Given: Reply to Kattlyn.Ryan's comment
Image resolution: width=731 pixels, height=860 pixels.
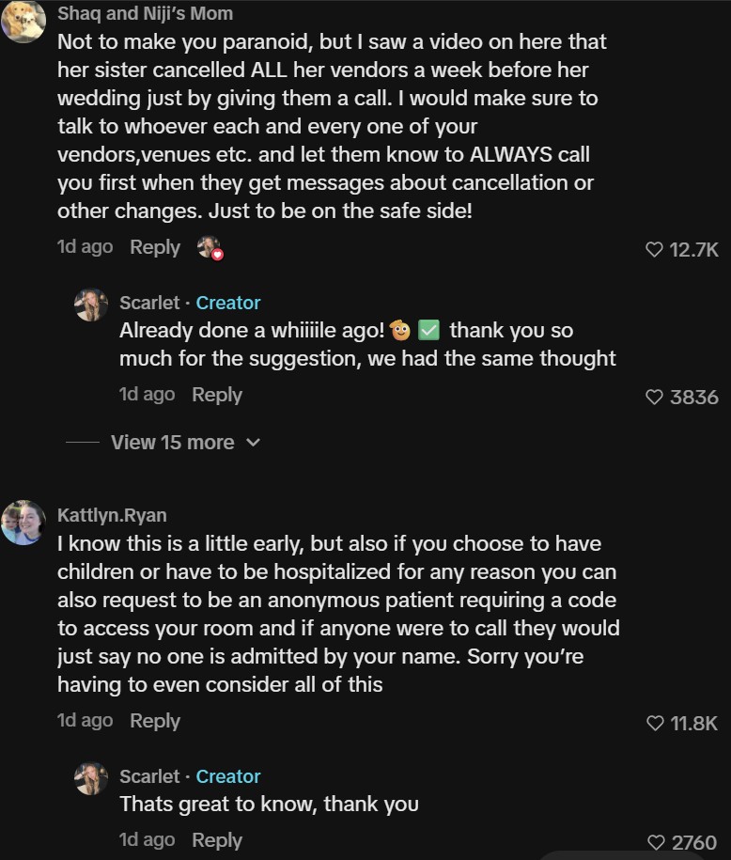Looking at the screenshot, I should [155, 721].
